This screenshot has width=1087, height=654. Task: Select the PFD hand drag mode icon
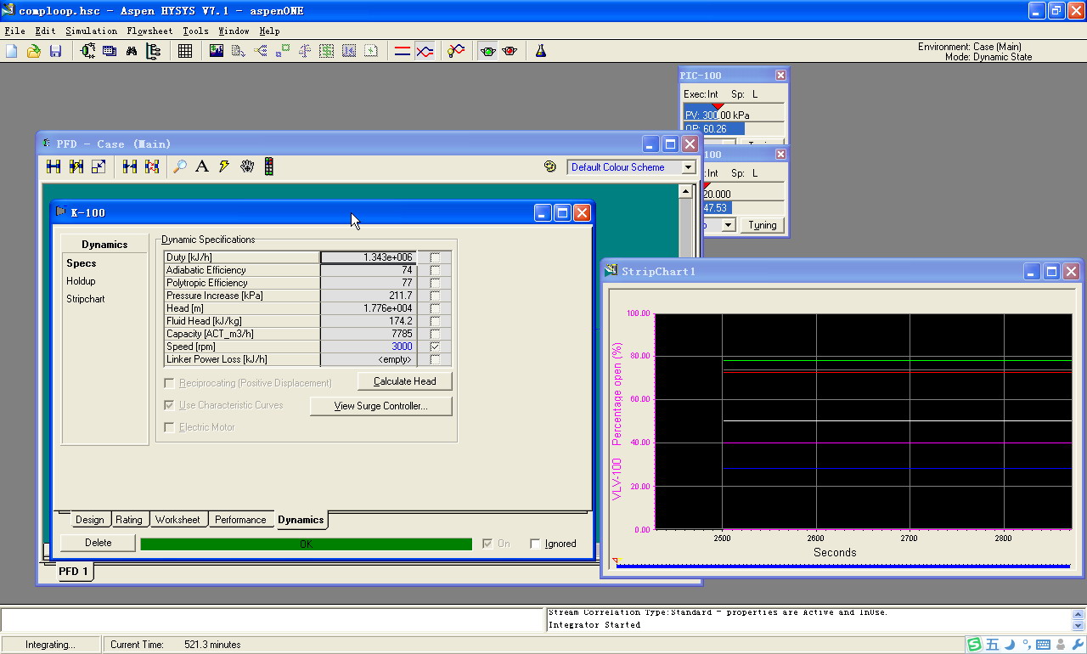246,166
